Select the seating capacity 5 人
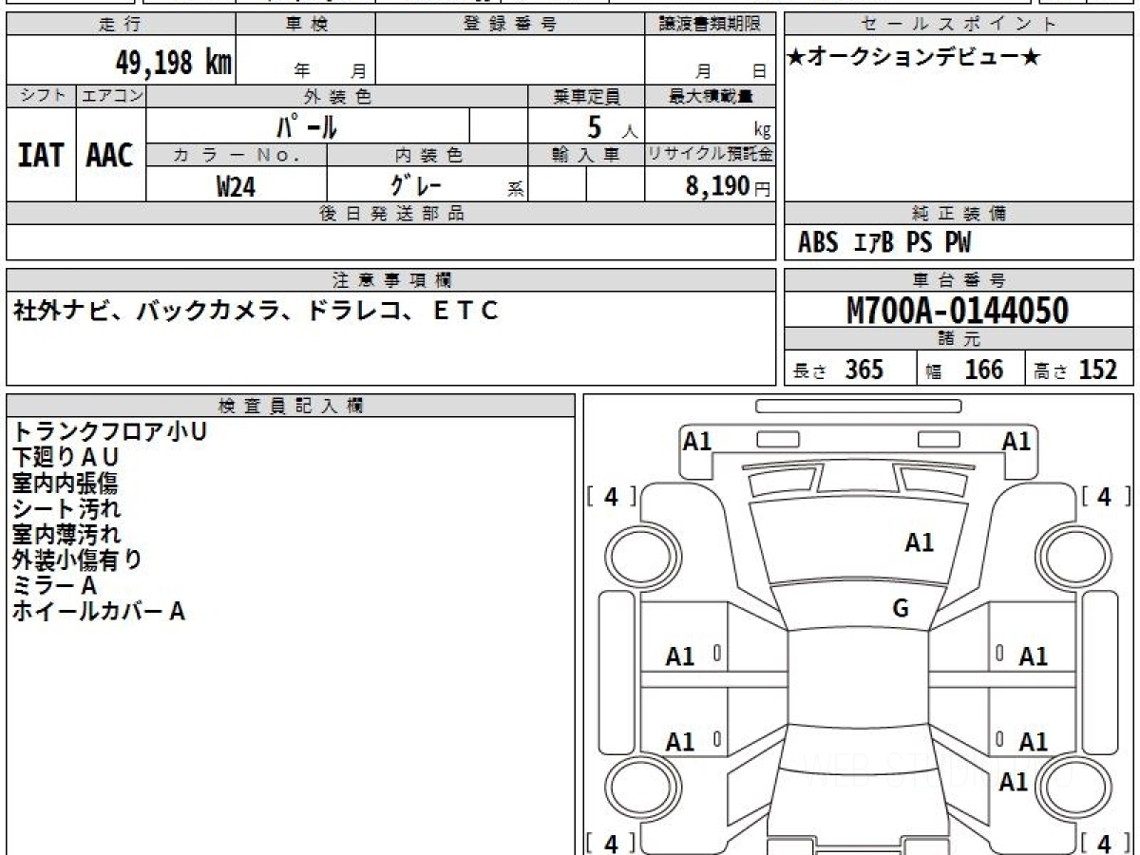Image resolution: width=1140 pixels, height=855 pixels. (612, 127)
